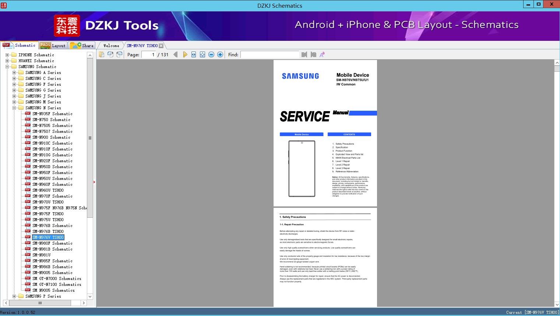Click folder icon of SAMSUNG P Series
Image resolution: width=560 pixels, height=316 pixels.
coord(21,296)
